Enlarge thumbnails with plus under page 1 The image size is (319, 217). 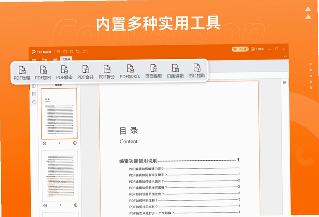tap(75, 143)
